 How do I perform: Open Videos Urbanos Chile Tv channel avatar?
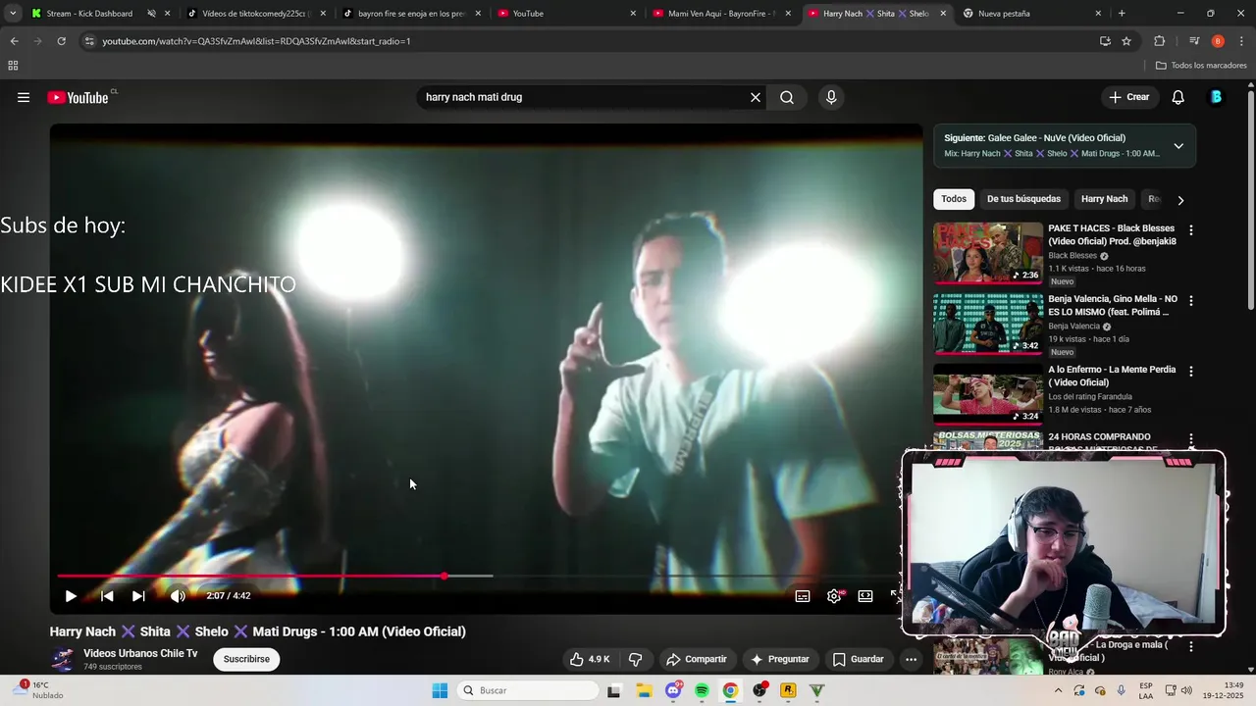click(63, 659)
